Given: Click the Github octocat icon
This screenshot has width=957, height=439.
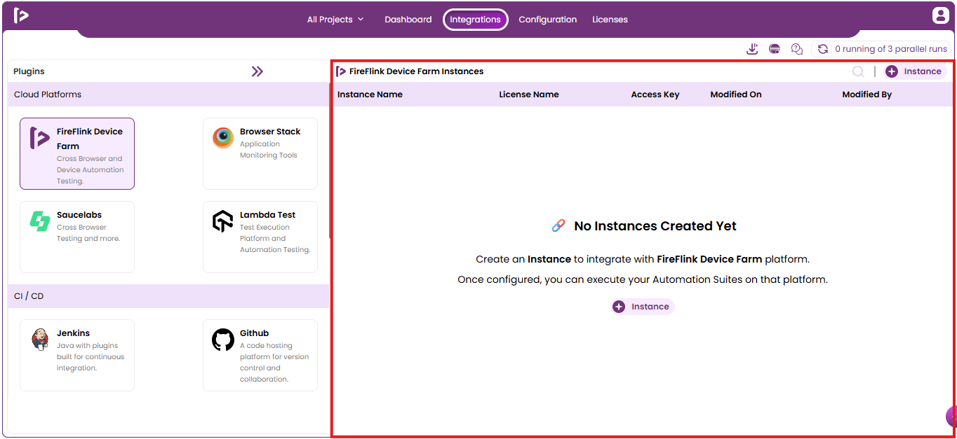Looking at the screenshot, I should click(x=223, y=340).
